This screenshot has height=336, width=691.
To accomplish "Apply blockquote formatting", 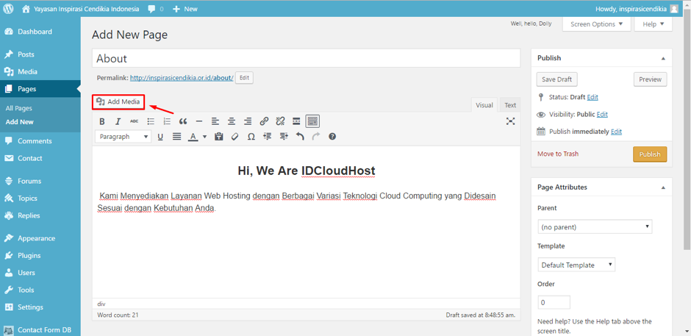I will click(183, 121).
